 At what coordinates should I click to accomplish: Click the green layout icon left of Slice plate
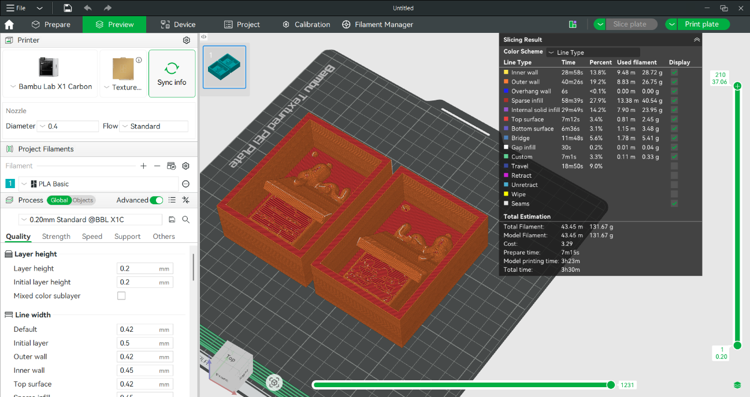coord(573,24)
